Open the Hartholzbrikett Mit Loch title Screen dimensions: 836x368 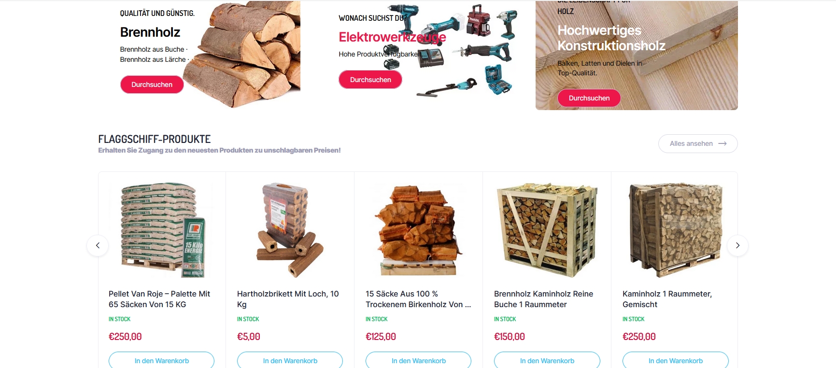point(288,299)
